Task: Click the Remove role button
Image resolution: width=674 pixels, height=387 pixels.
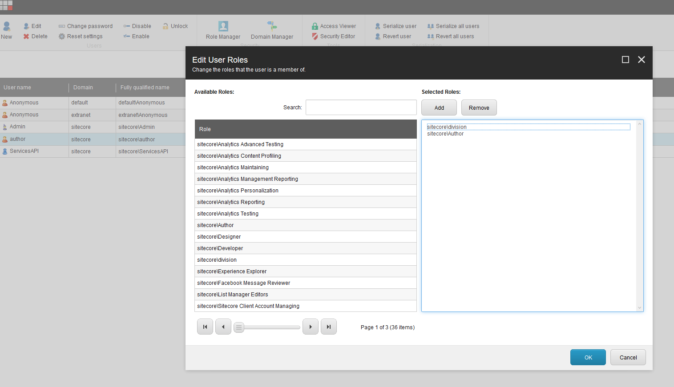Action: point(479,108)
